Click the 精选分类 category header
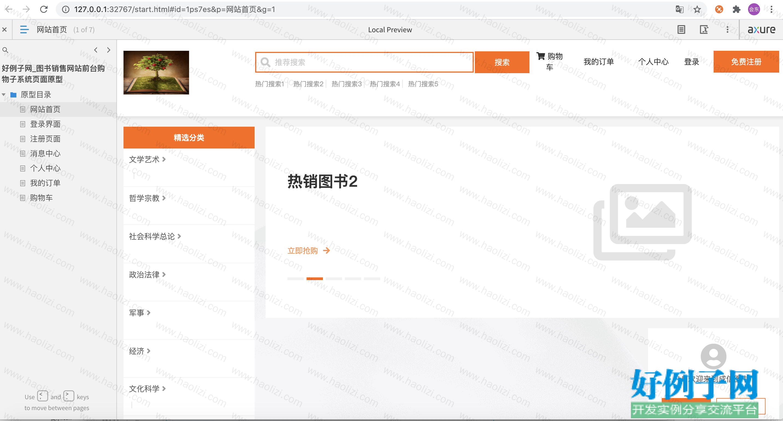The image size is (783, 421). [189, 138]
